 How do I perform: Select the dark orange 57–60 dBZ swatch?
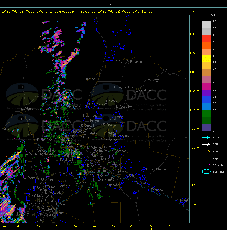click(206, 45)
